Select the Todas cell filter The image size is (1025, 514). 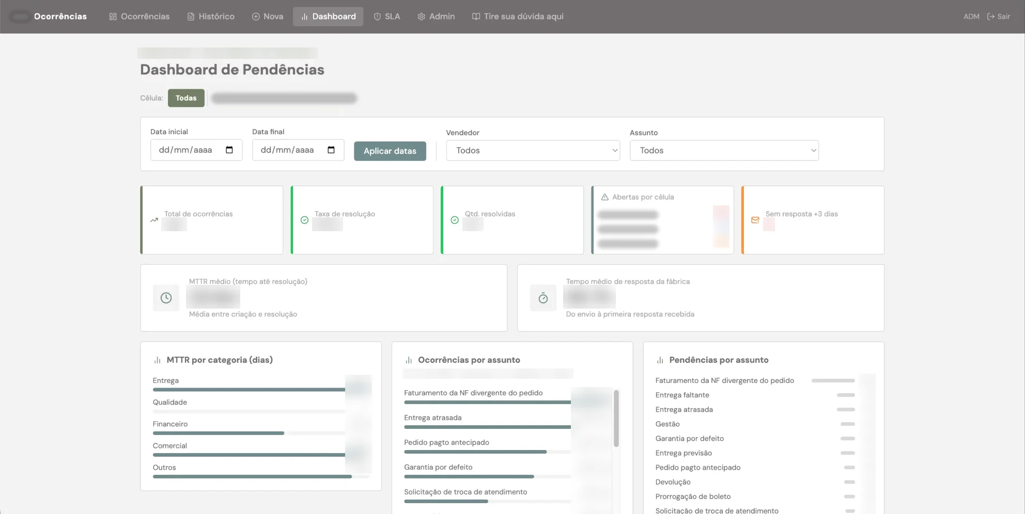[186, 98]
